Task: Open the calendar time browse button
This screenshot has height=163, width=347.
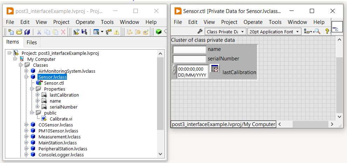Action: coord(215,69)
